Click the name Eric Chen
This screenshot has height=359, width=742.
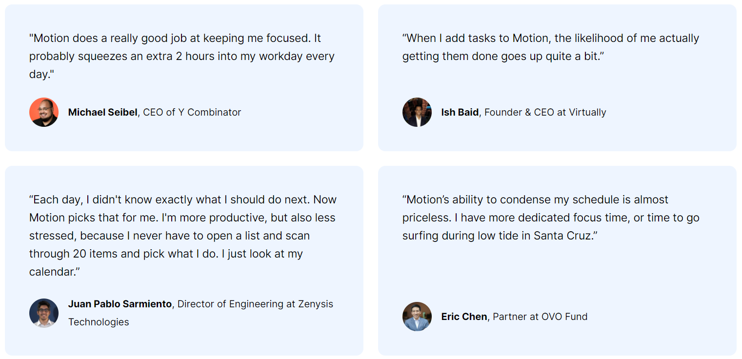pyautogui.click(x=464, y=317)
